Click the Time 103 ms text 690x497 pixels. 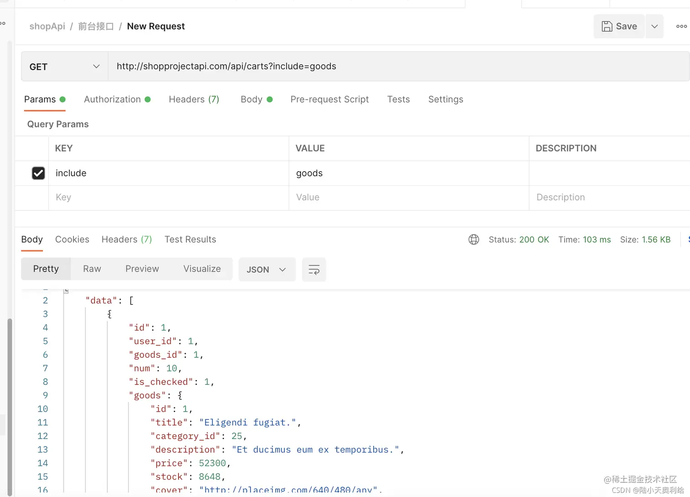click(585, 240)
